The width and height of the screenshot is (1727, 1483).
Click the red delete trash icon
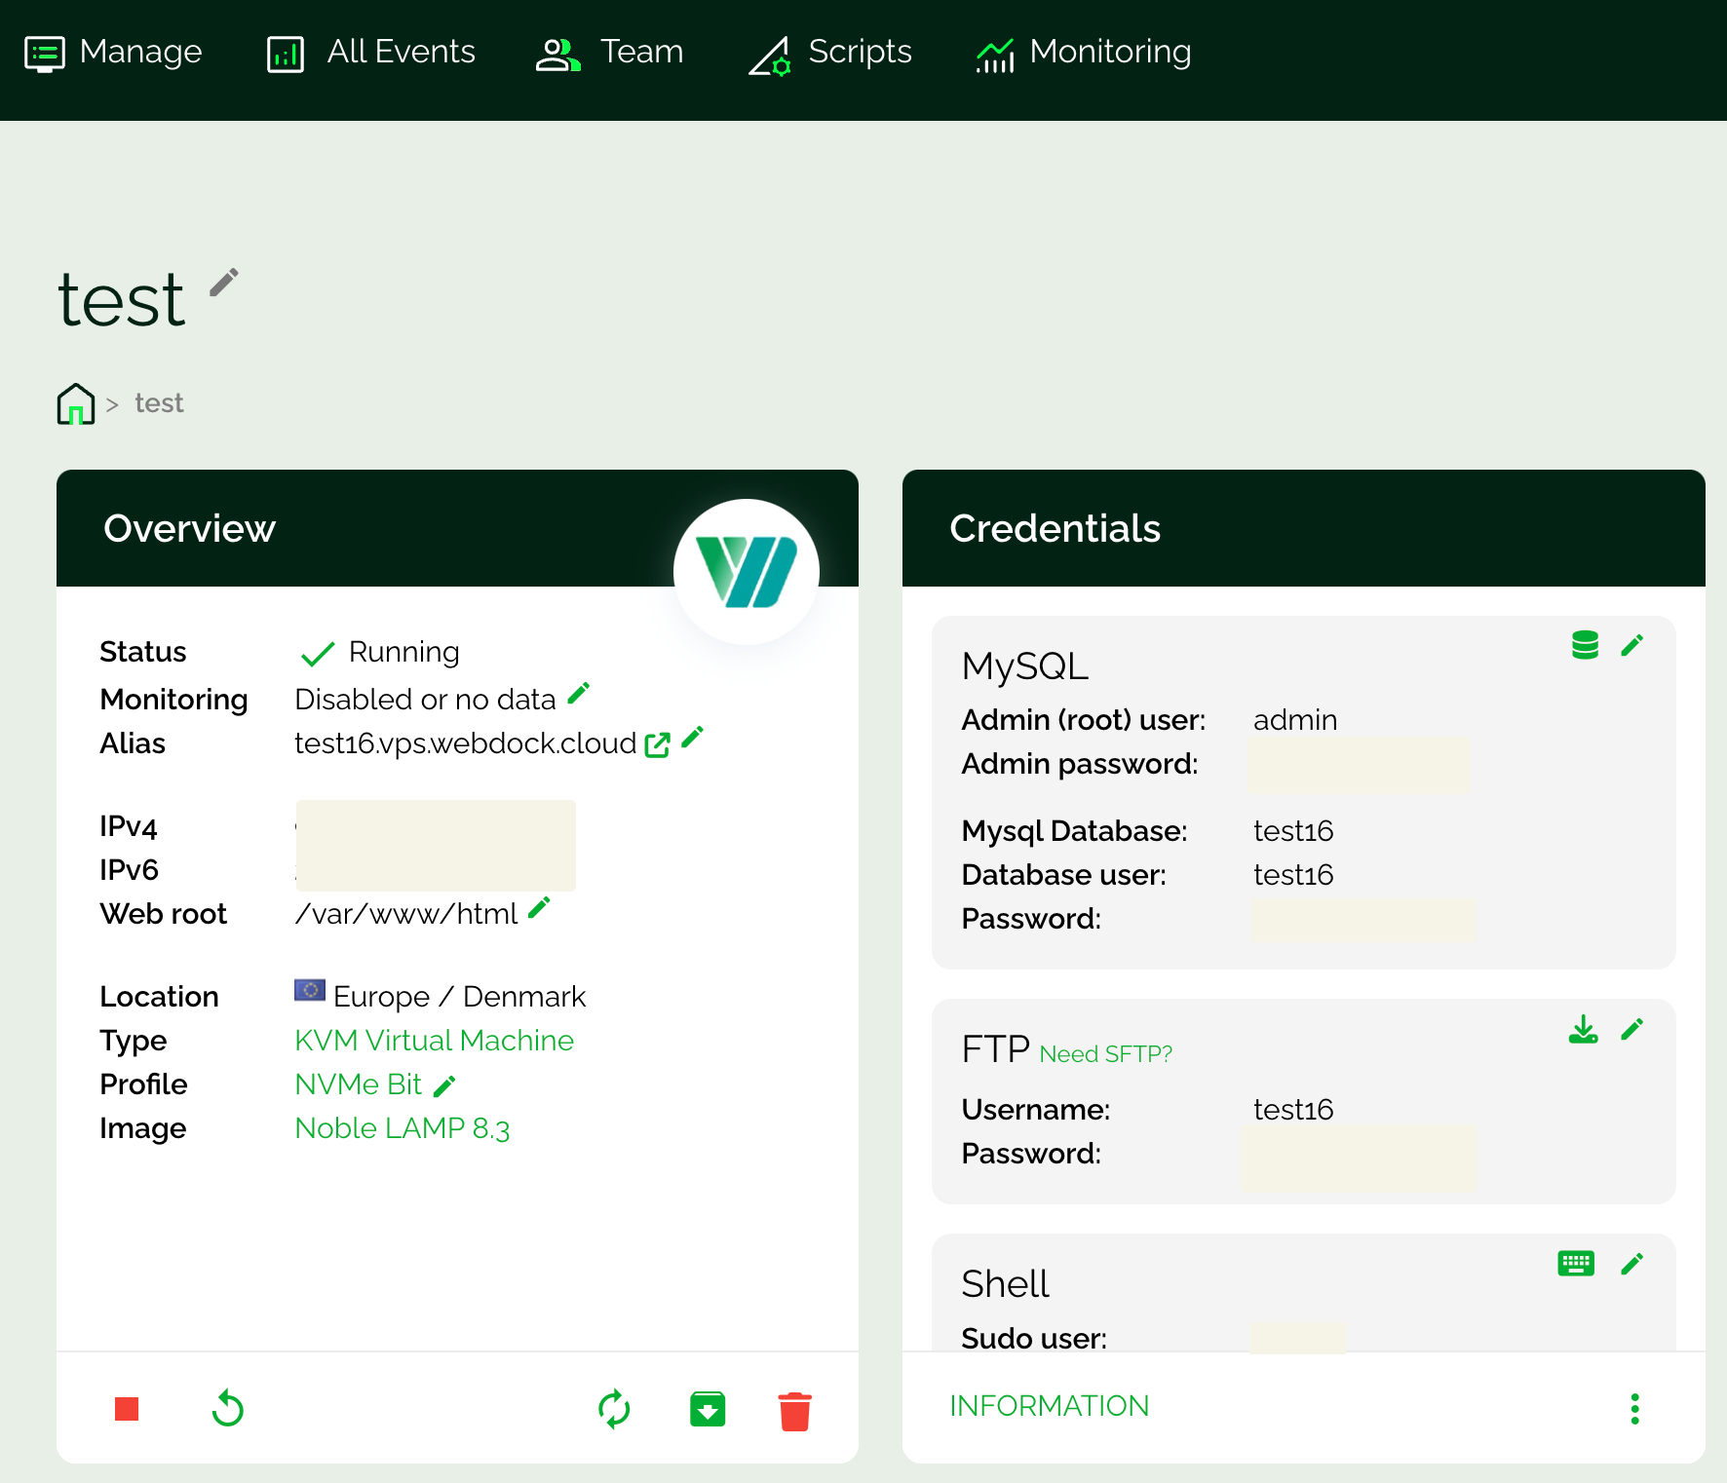tap(794, 1410)
